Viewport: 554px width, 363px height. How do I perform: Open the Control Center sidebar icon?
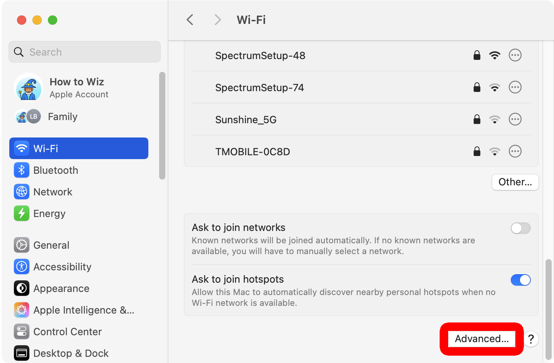pos(22,332)
